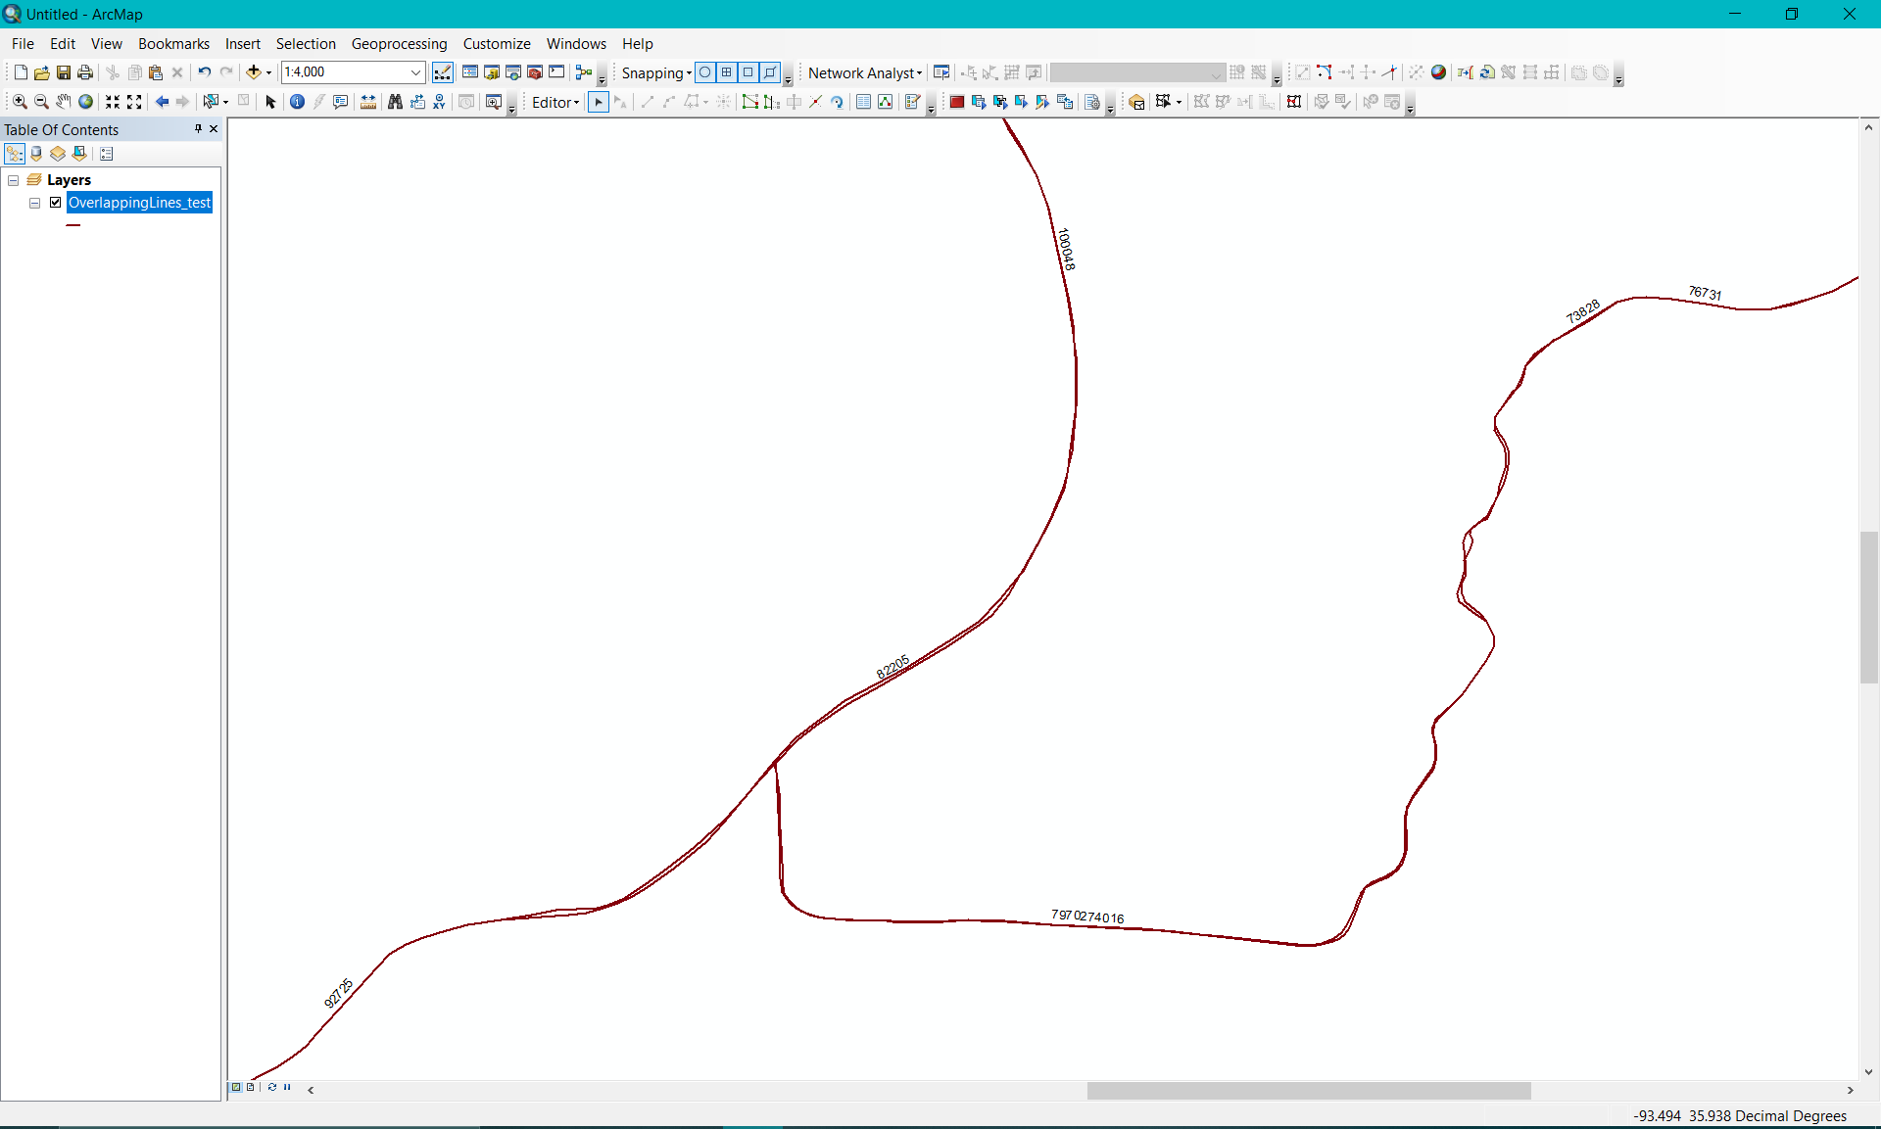Save the map document
The image size is (1881, 1129).
[64, 72]
